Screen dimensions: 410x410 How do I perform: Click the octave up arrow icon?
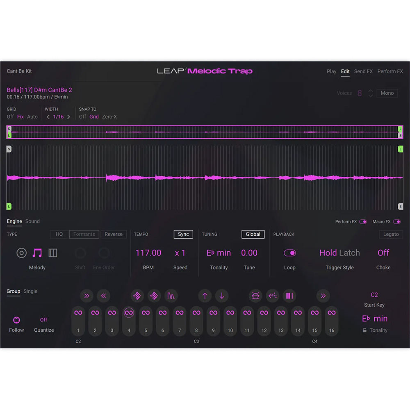coord(205,296)
